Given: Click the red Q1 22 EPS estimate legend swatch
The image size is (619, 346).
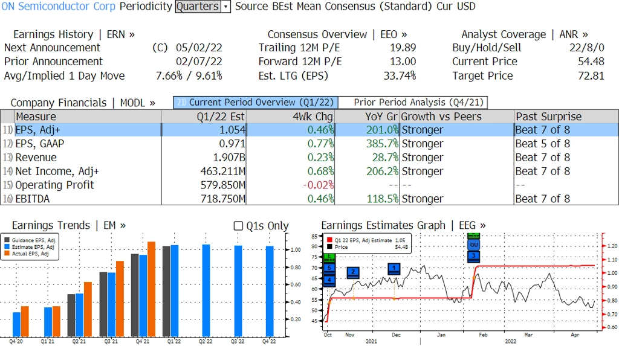Looking at the screenshot, I should coord(329,240).
